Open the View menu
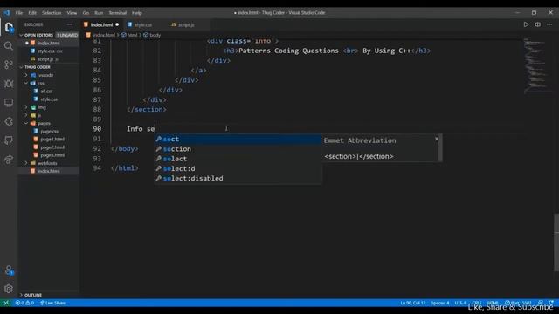The image size is (559, 314). point(72,13)
